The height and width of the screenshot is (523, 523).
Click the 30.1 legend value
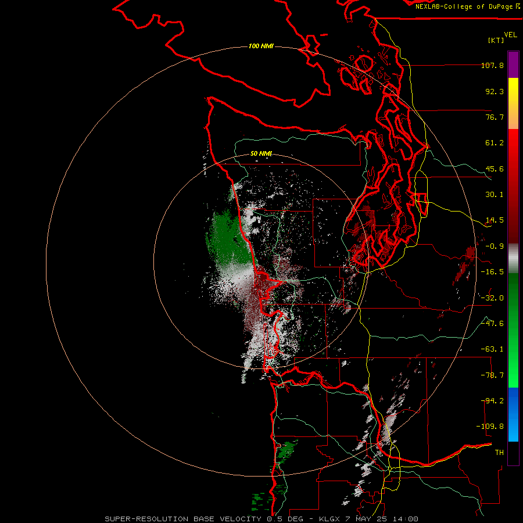click(x=495, y=195)
